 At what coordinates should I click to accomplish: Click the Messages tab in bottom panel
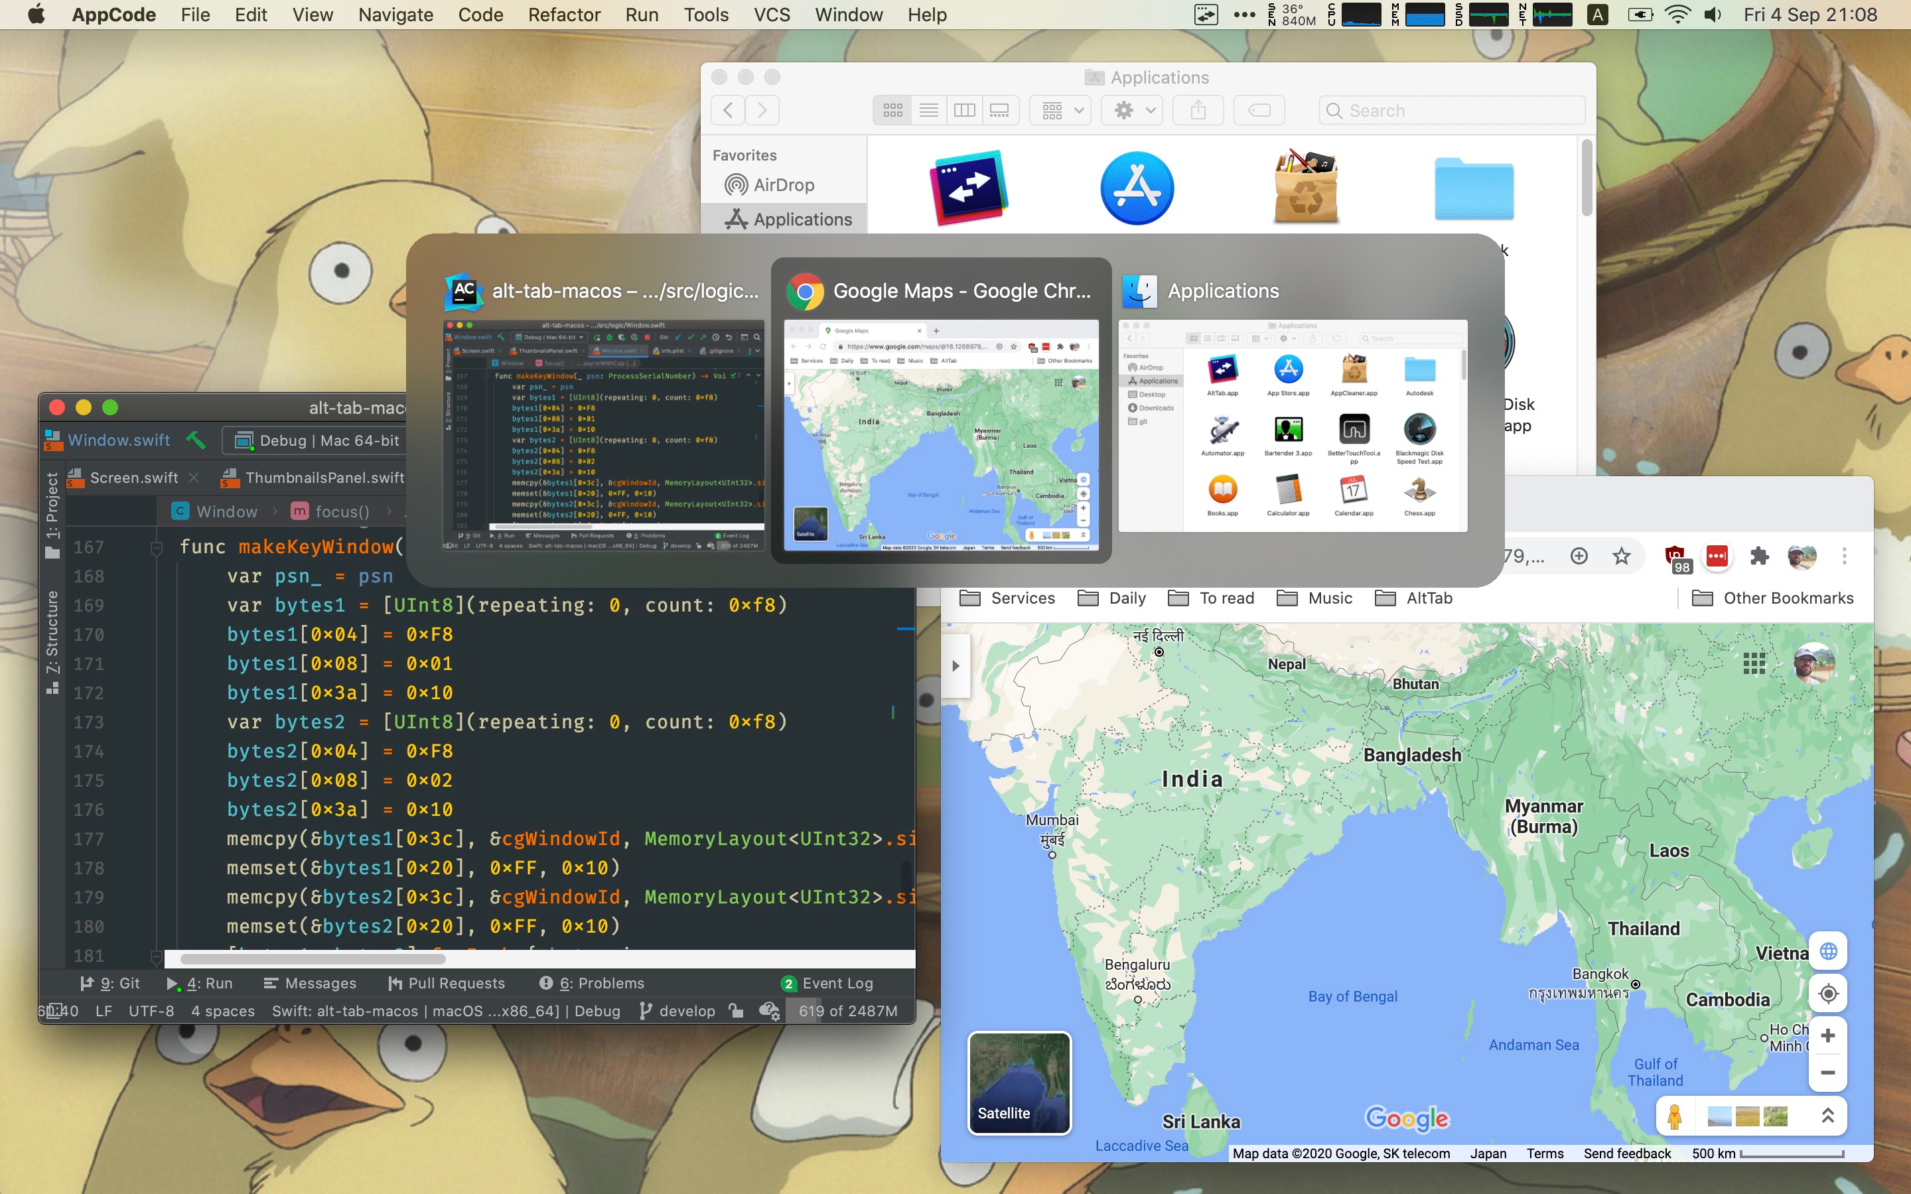point(308,982)
